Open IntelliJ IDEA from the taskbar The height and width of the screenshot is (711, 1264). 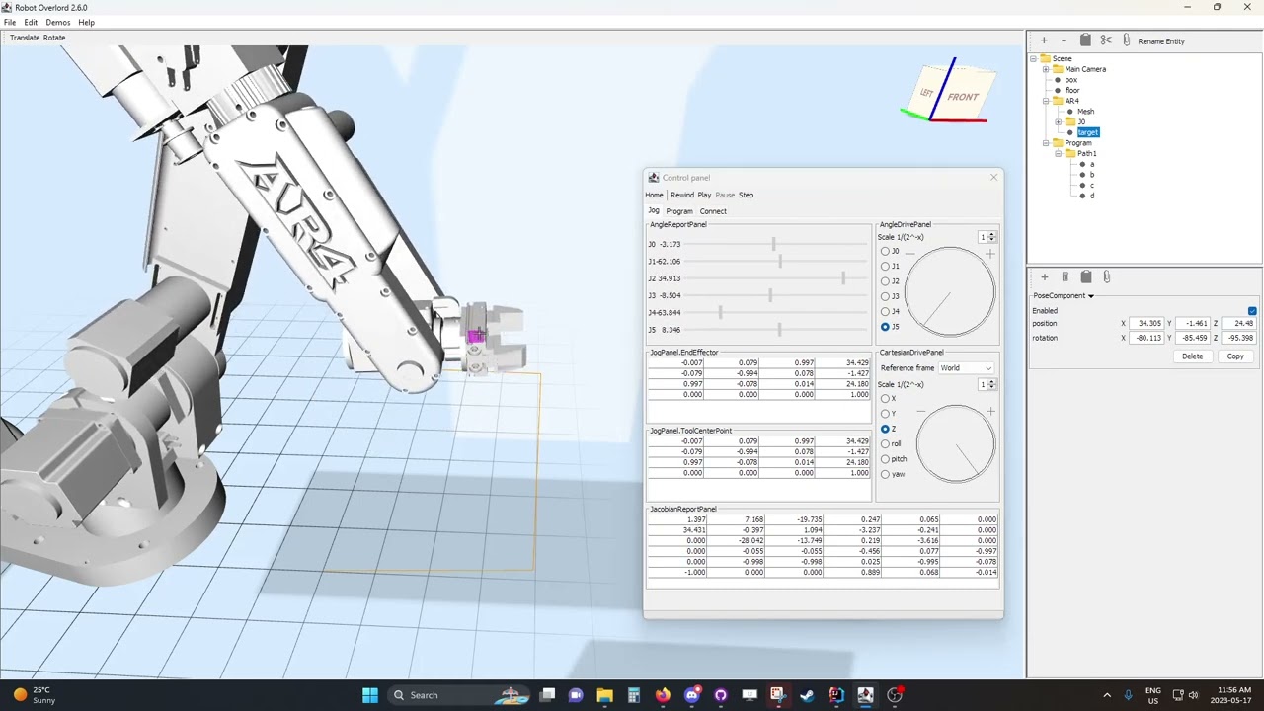click(x=836, y=695)
